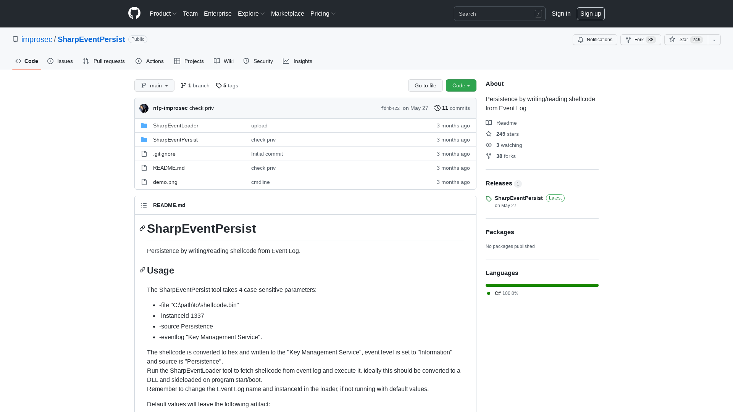Click the .gitignore file icon
The height and width of the screenshot is (412, 733).
click(x=144, y=154)
